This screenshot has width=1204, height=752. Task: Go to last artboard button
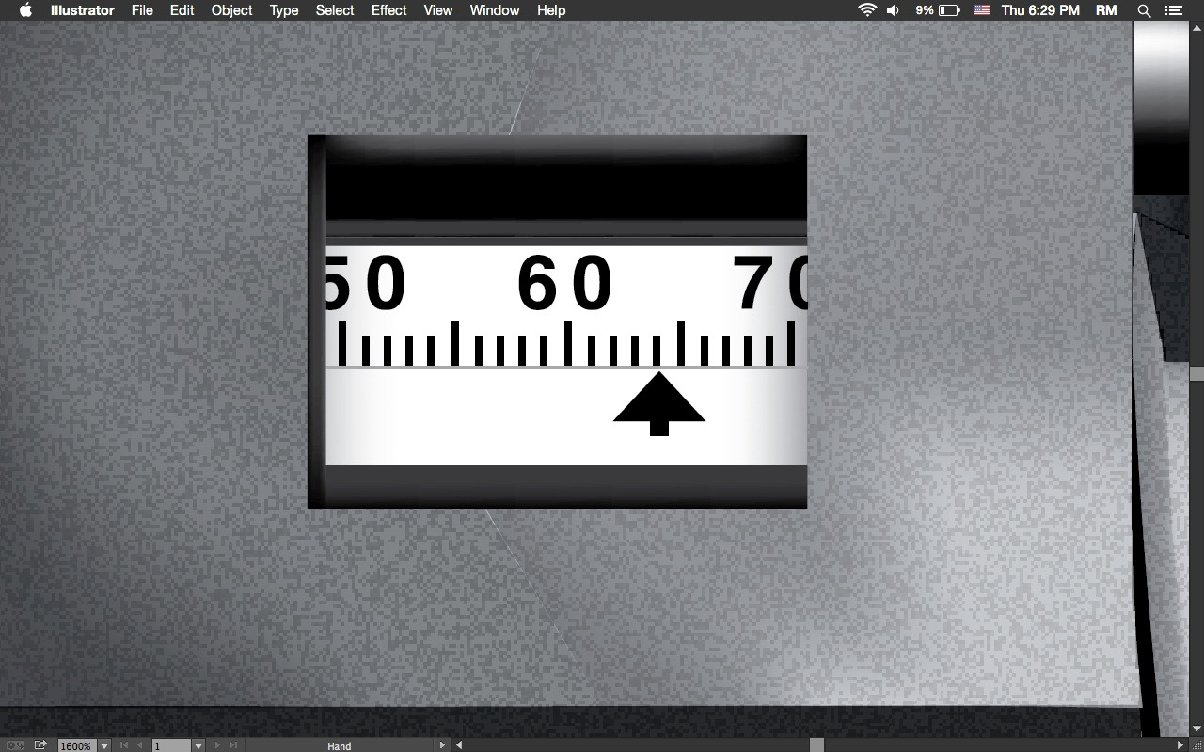(233, 745)
